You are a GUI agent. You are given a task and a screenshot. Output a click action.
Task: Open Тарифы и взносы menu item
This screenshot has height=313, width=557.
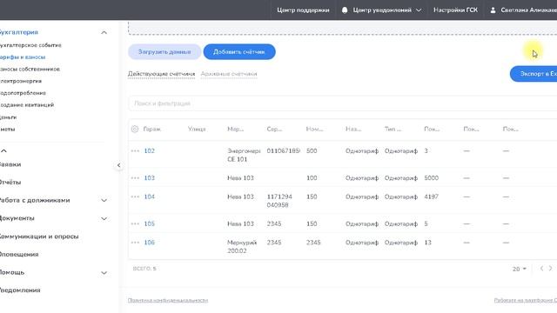click(x=23, y=57)
